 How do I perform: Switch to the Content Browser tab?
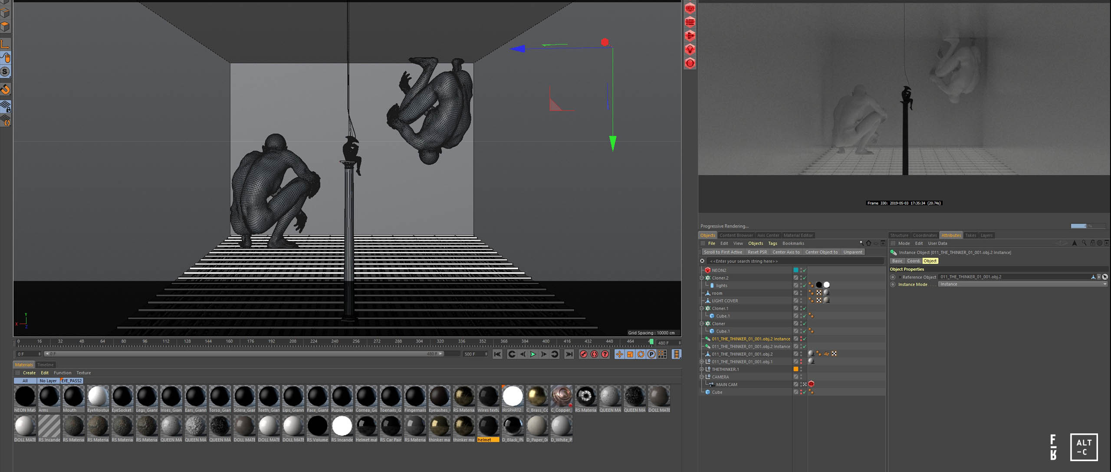pyautogui.click(x=736, y=236)
